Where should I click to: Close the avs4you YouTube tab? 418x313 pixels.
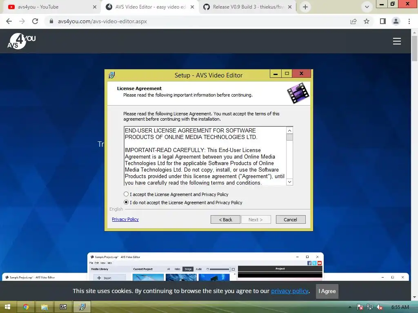pyautogui.click(x=95, y=7)
